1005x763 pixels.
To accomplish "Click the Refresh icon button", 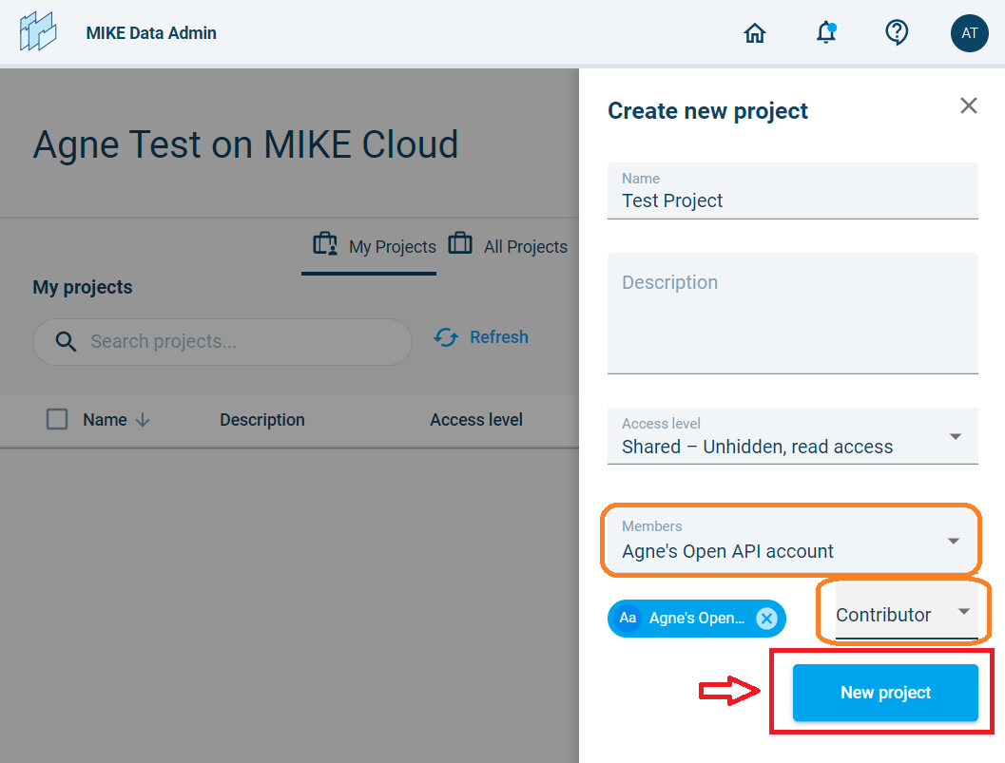I will [x=446, y=337].
